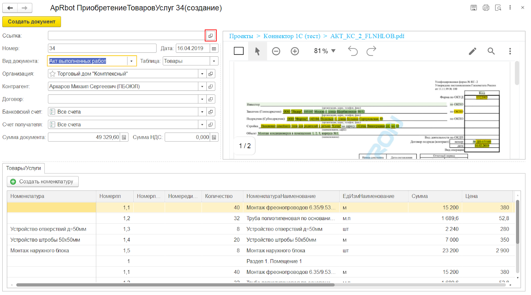The width and height of the screenshot is (531, 295).
Task: Open the more options menu in title bar
Action: coord(510,8)
